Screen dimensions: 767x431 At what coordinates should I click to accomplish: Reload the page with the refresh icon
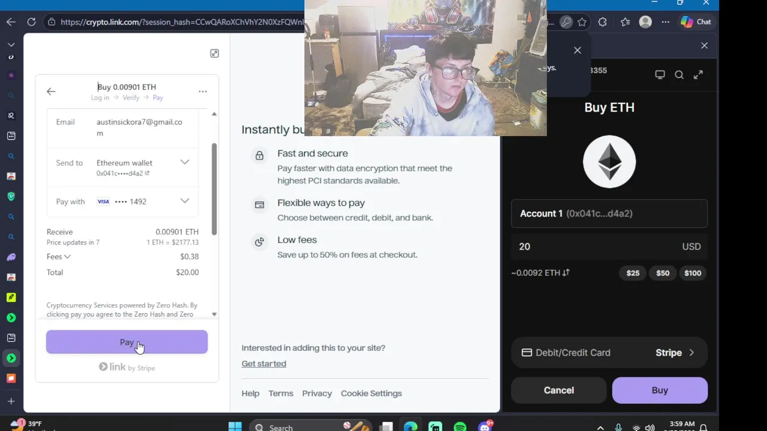pos(31,22)
